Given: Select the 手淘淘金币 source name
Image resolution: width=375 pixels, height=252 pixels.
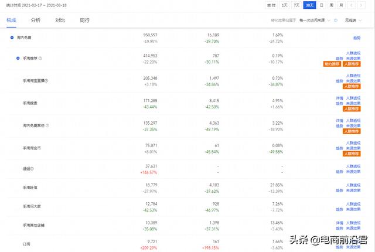Looking at the screenshot, I should tap(32, 148).
